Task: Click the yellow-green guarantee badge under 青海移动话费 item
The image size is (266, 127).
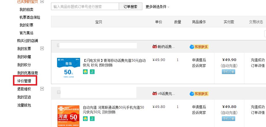Action: click(x=85, y=72)
